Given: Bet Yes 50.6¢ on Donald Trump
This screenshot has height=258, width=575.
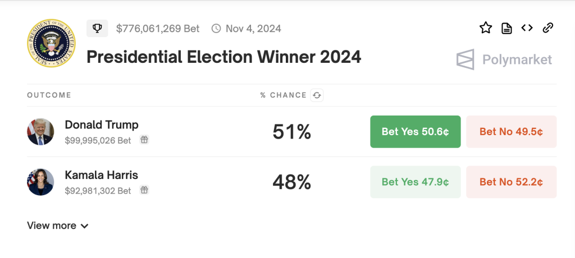Looking at the screenshot, I should pyautogui.click(x=415, y=132).
